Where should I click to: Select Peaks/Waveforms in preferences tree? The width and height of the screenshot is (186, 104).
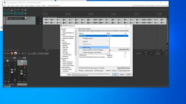(x=67, y=62)
